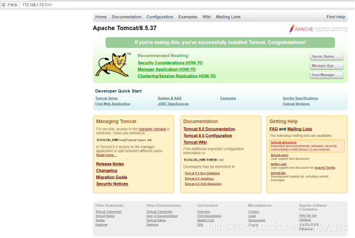This screenshot has width=355, height=238.
Task: Open the Tomcat Setup link
Action: 106,98
